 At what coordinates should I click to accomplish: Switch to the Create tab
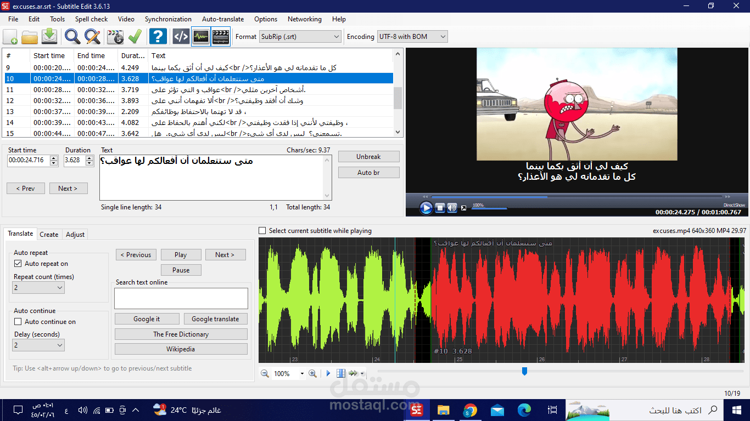49,235
